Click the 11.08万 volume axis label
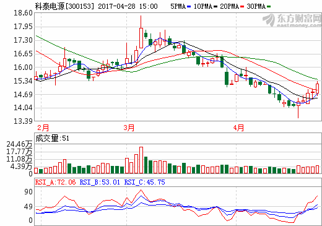 click(x=19, y=159)
